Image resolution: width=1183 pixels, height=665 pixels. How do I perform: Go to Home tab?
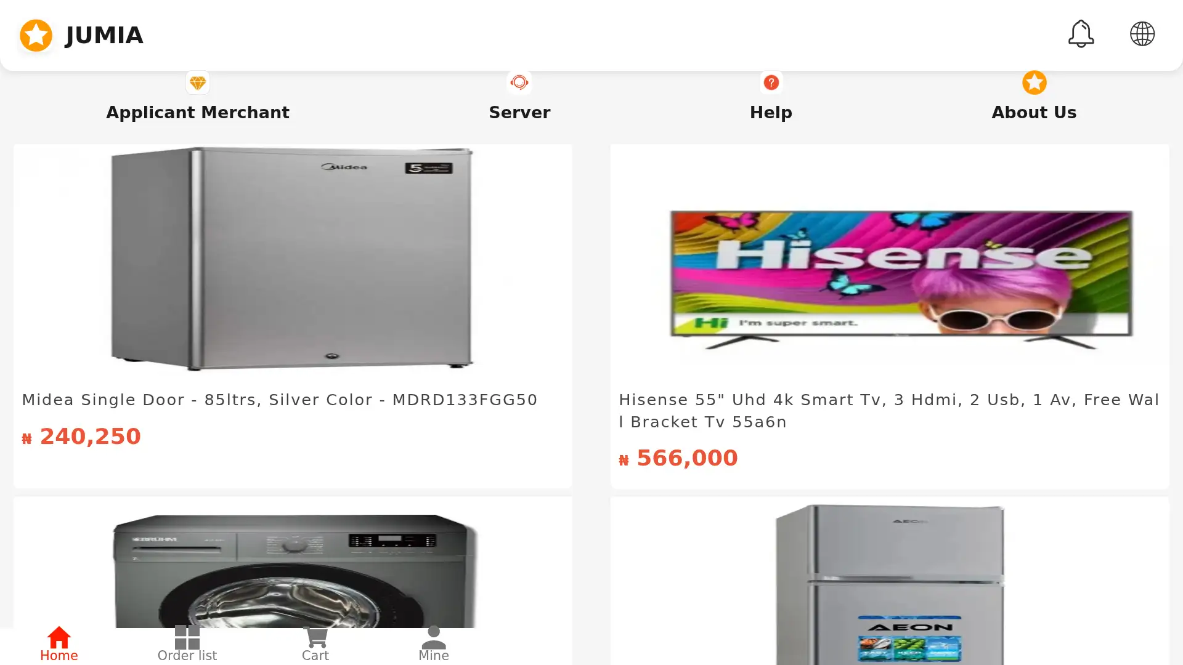[x=59, y=645]
